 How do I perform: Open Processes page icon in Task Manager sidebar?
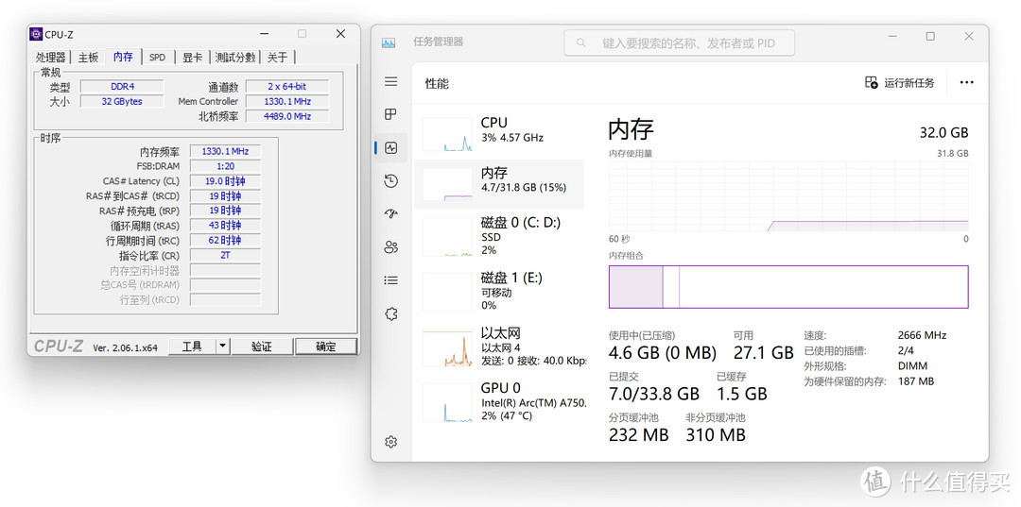click(x=390, y=114)
